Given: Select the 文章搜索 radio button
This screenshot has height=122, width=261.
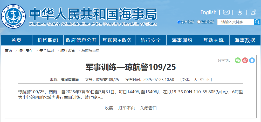Looking at the screenshot, I should (179, 22).
